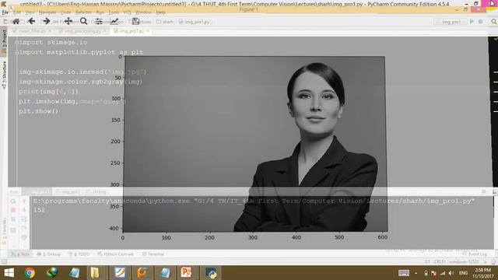Toggle soft-wrap icon in Run console toolbar

click(x=24, y=219)
